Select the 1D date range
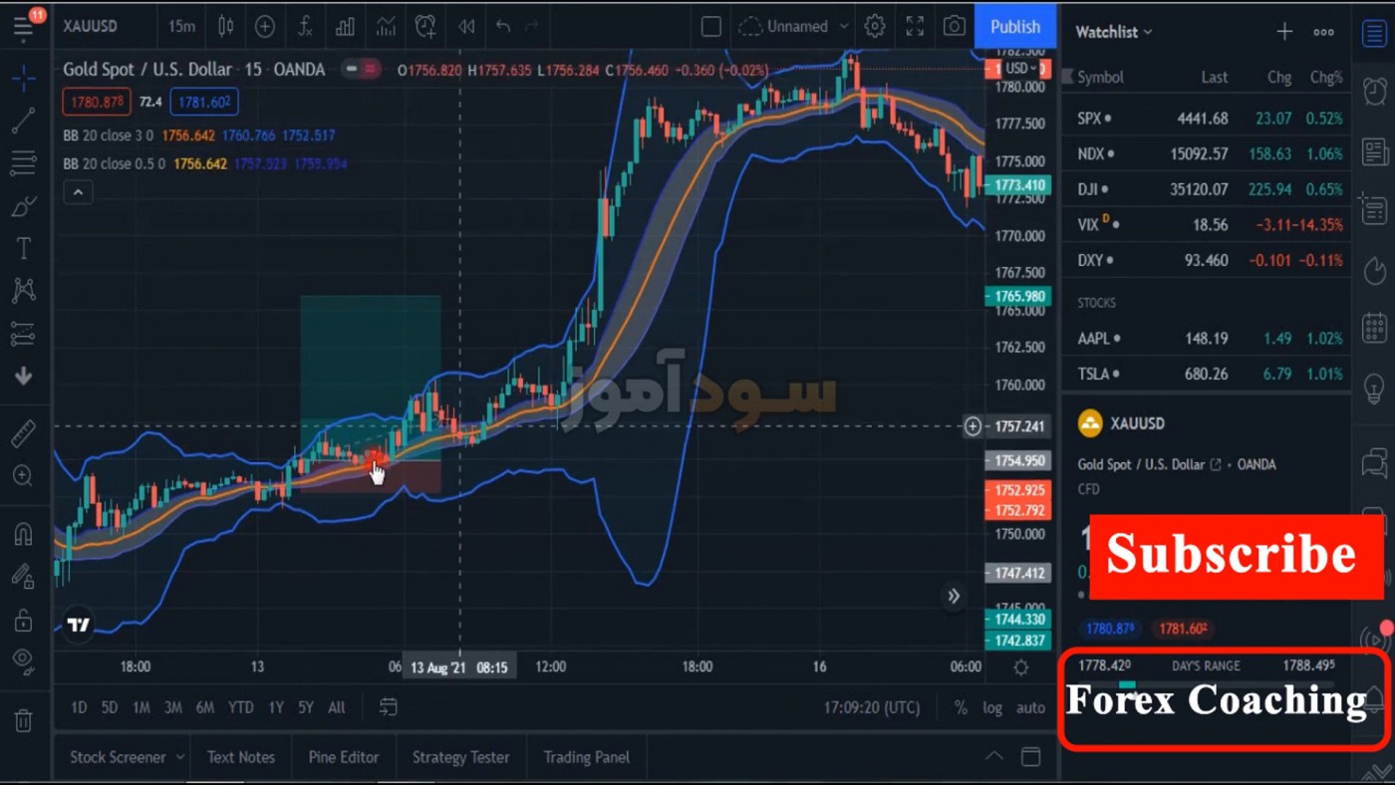Screen dimensions: 1395x785 click(79, 707)
